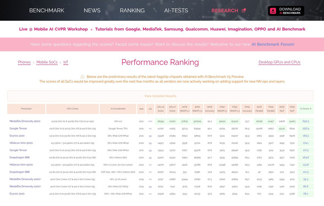Click 'Google Tensor TPU' accelerator cell

coord(118,129)
